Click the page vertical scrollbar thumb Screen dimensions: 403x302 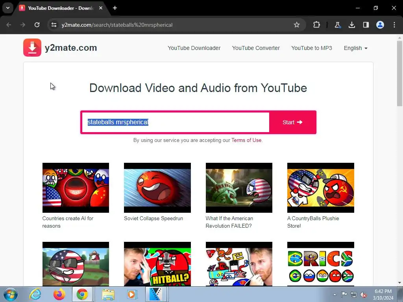[x=399, y=73]
